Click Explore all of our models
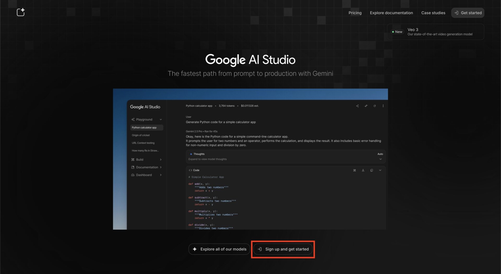501x274 pixels. 219,249
